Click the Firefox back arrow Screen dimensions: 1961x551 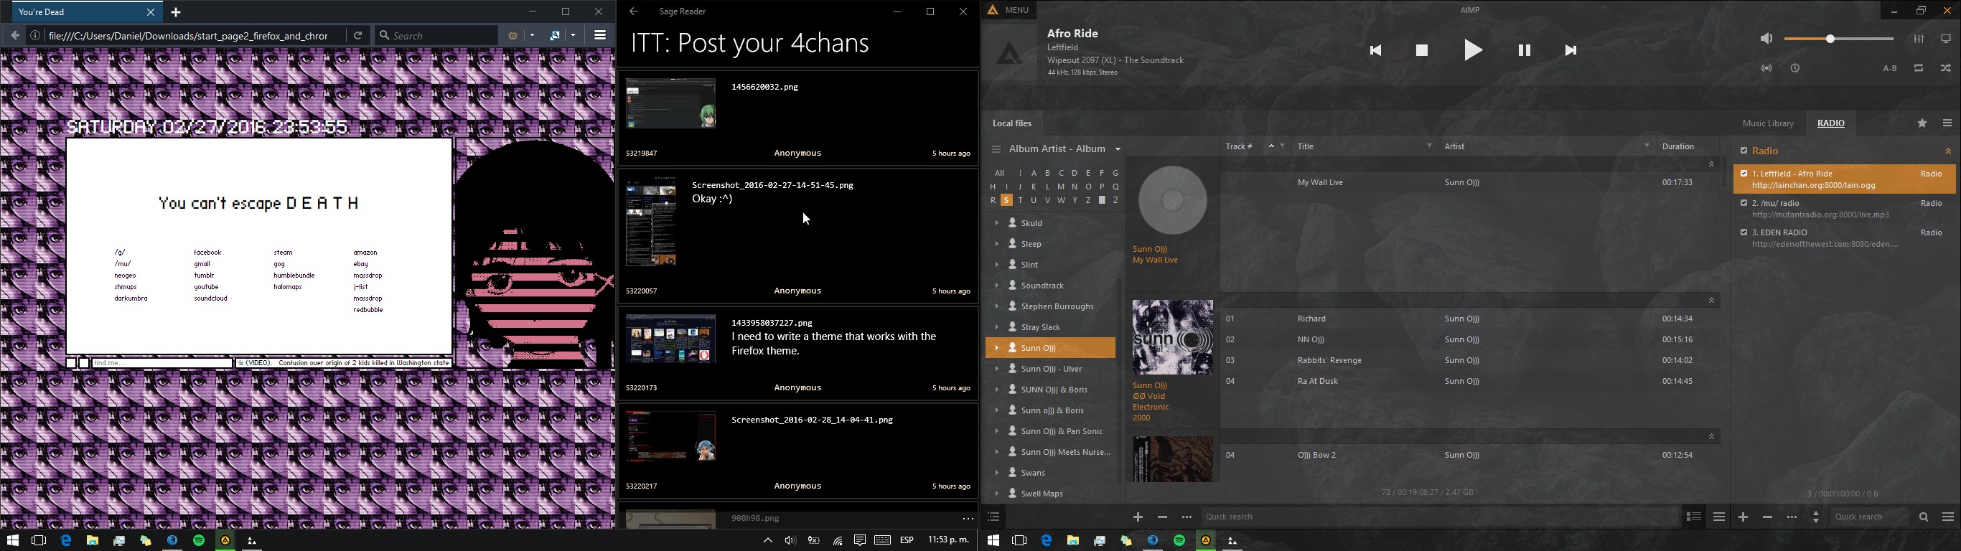coord(14,35)
